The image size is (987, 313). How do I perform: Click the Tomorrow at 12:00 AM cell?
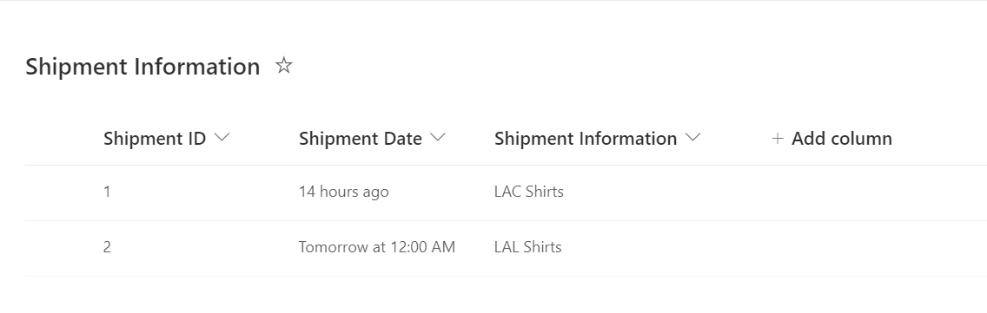[376, 247]
